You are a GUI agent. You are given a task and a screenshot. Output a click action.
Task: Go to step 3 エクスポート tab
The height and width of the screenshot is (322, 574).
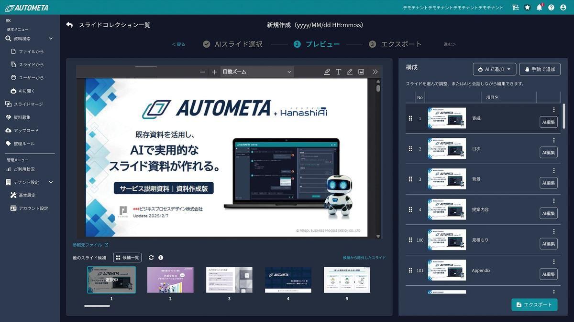point(395,44)
